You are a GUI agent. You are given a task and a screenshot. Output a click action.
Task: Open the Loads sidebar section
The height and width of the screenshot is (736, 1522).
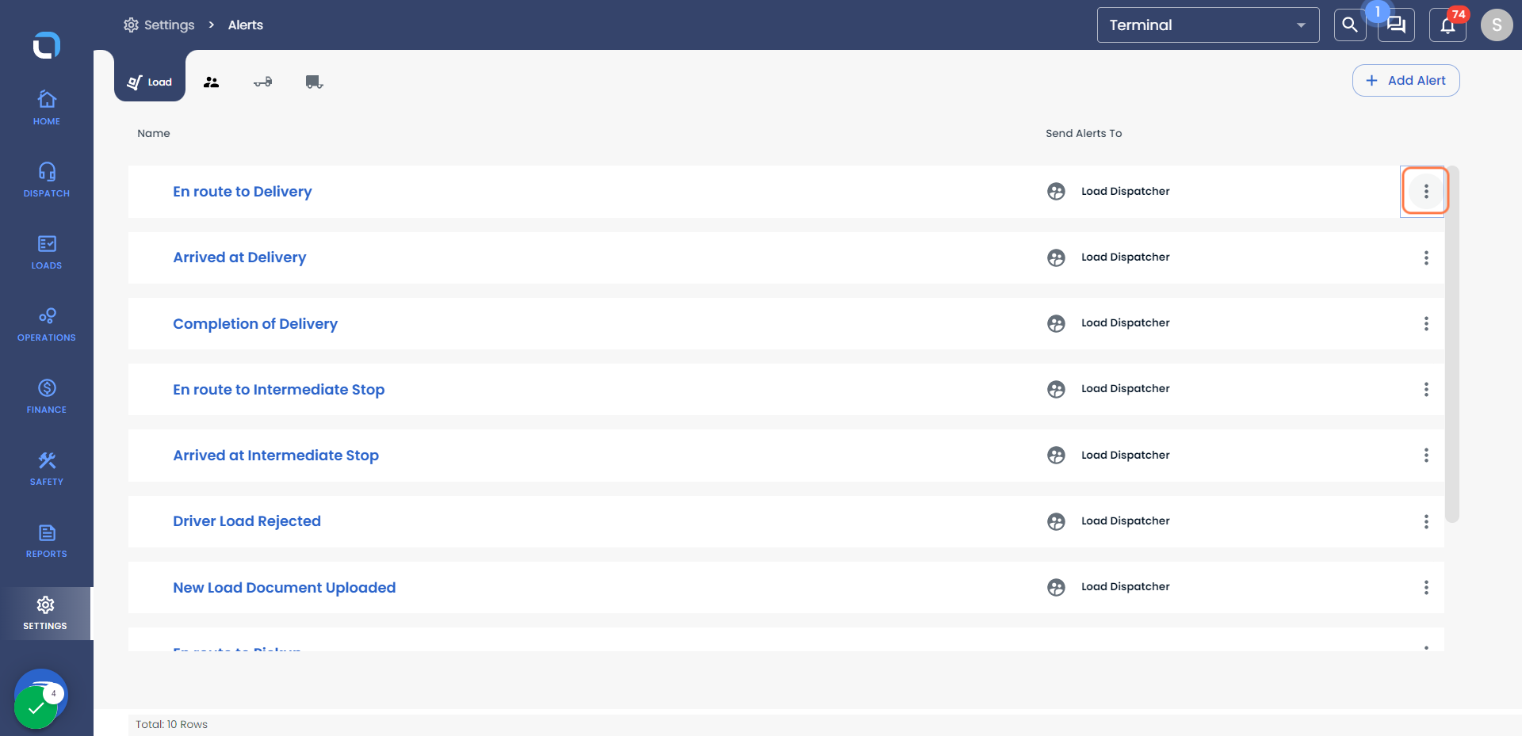[x=47, y=252]
